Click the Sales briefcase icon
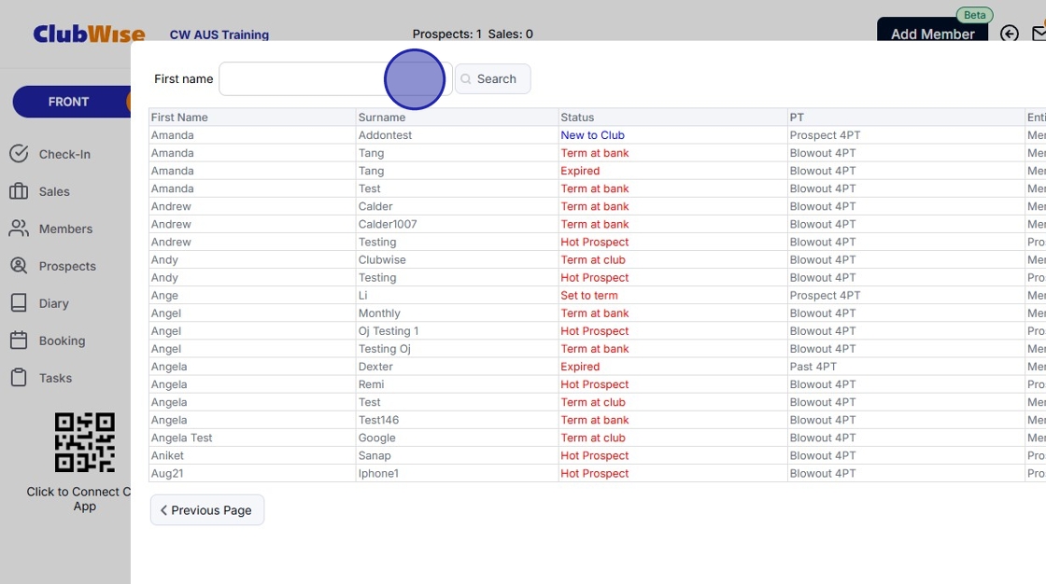The width and height of the screenshot is (1046, 584). 19,191
